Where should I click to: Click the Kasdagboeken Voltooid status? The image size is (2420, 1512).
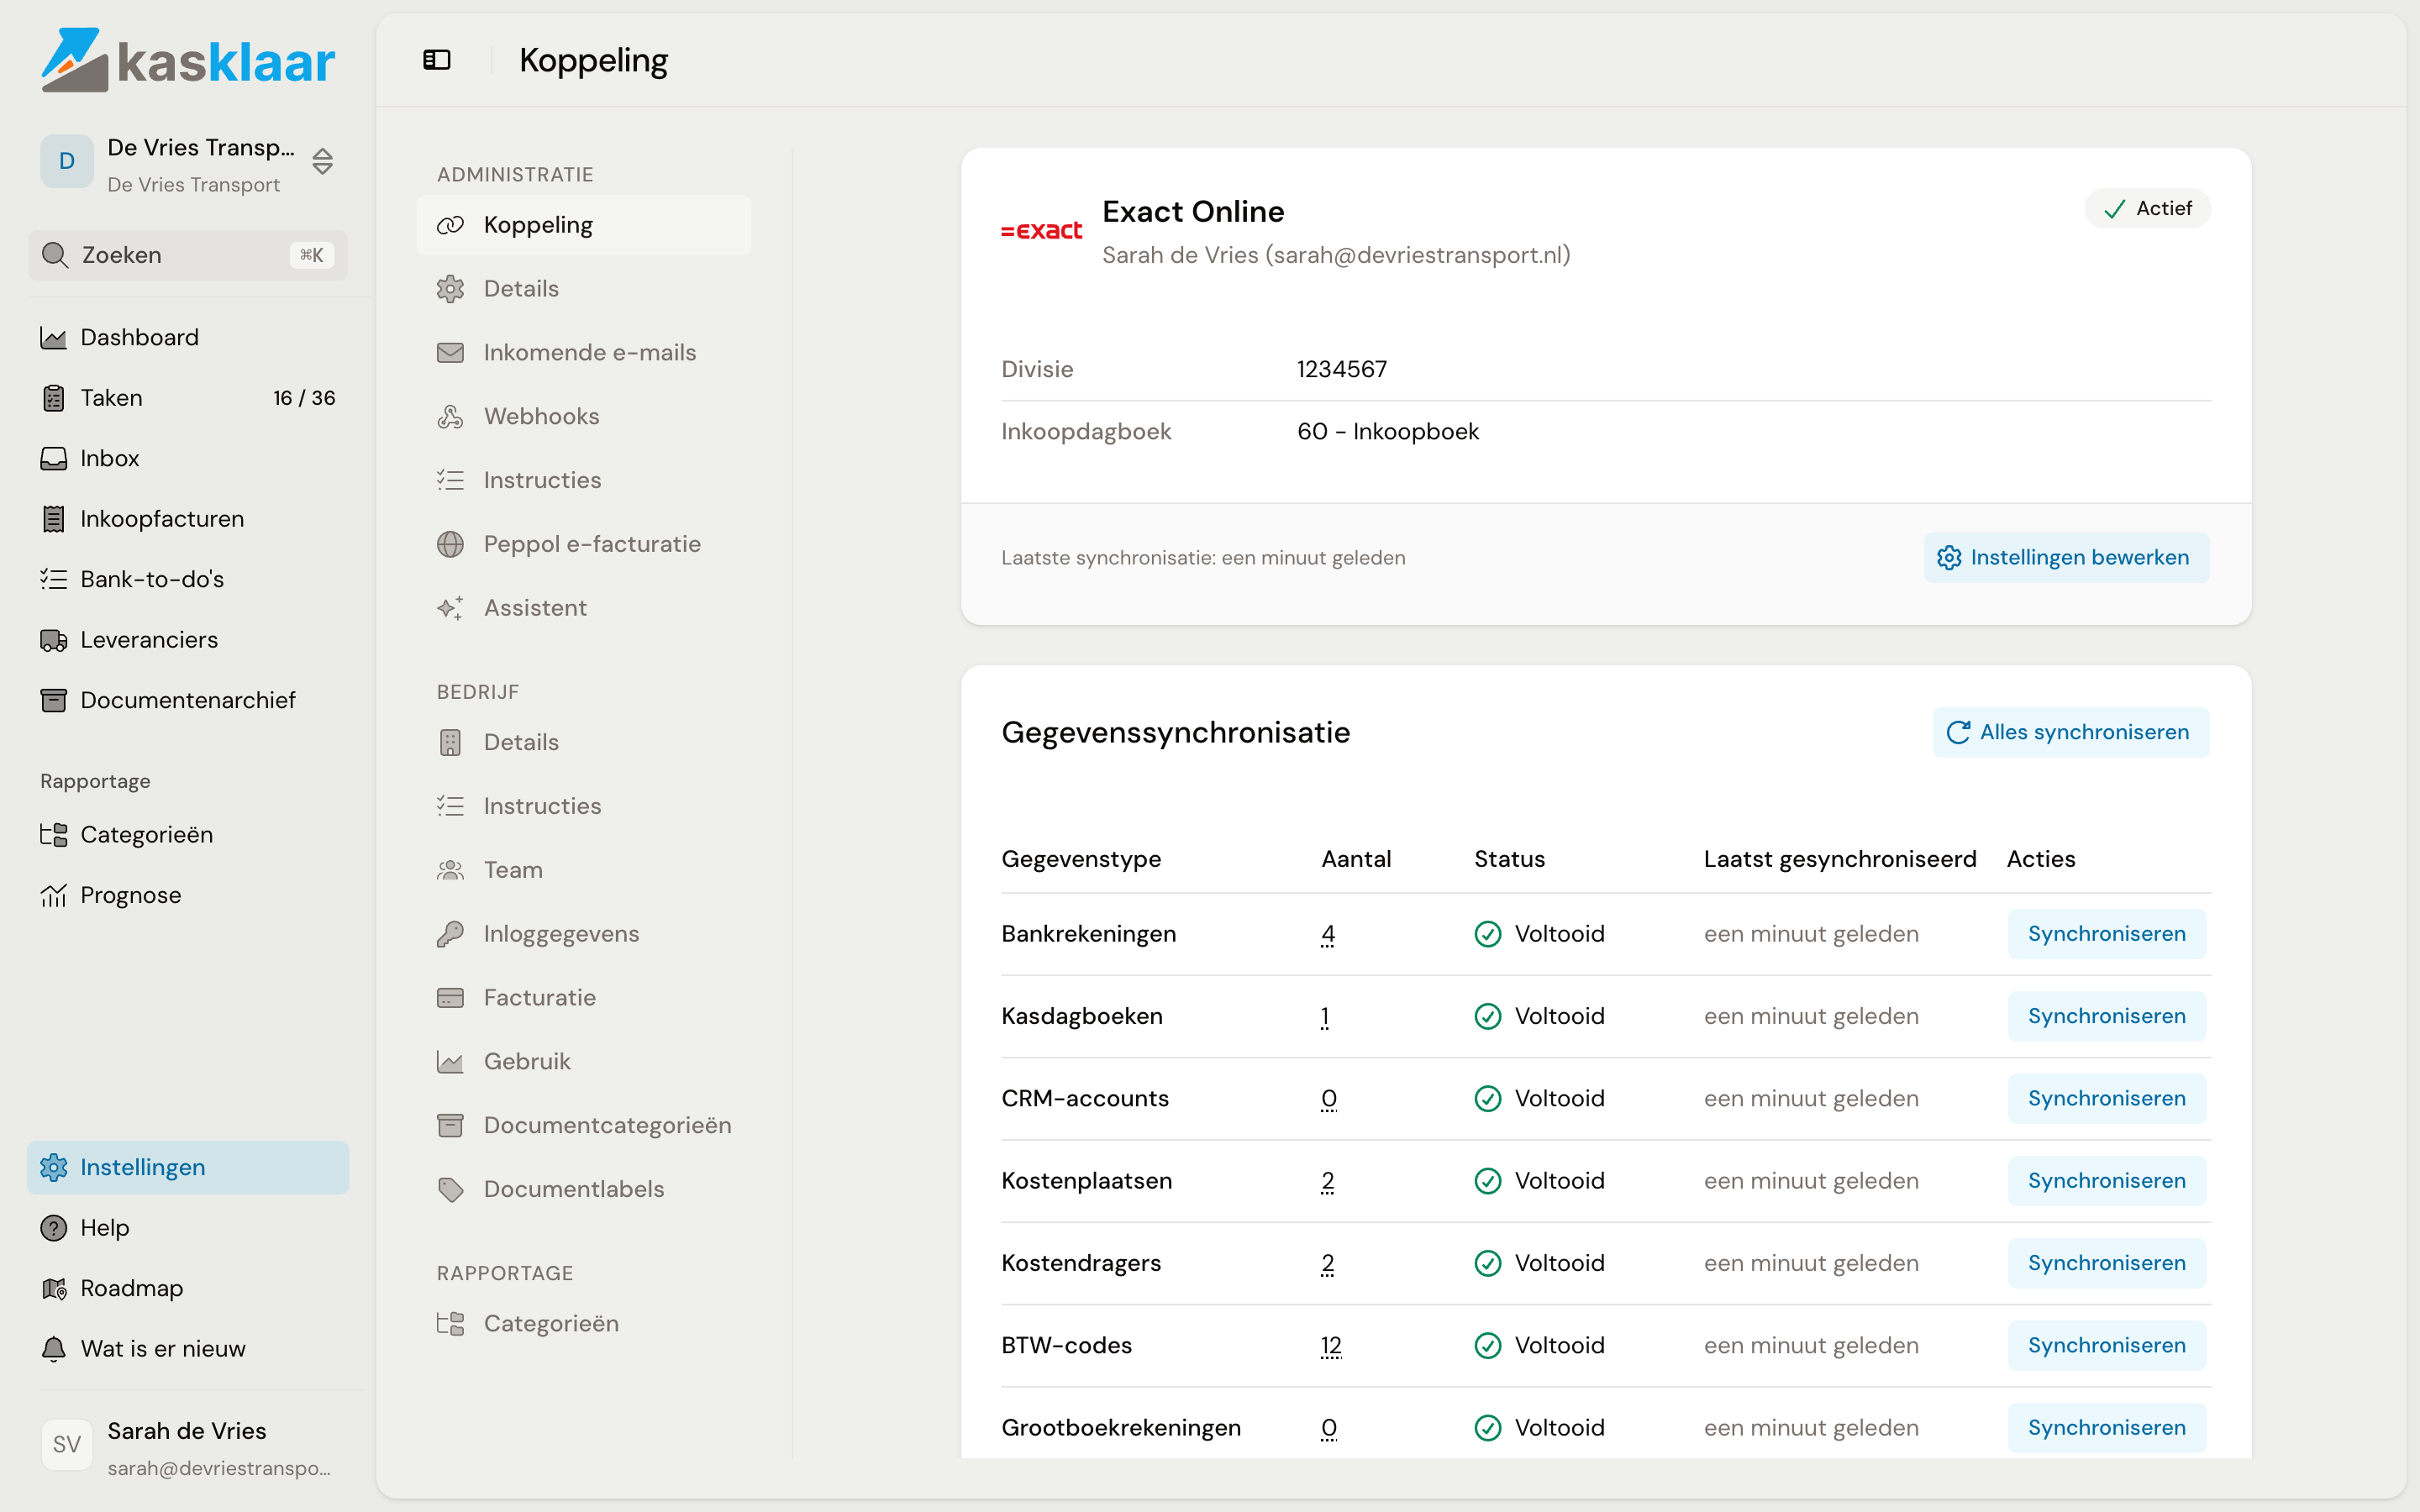click(x=1539, y=1016)
